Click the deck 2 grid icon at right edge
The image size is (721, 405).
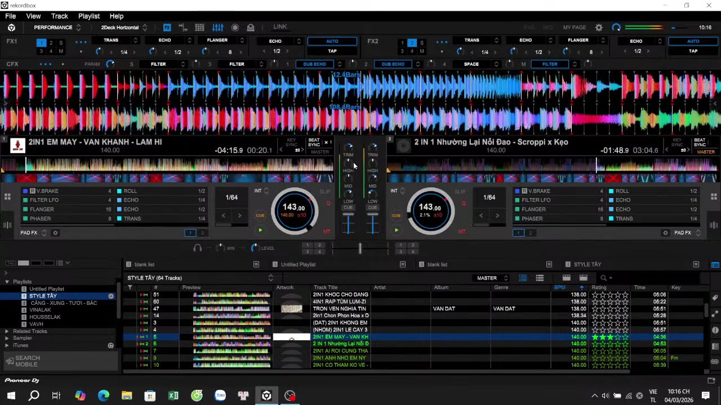714,197
